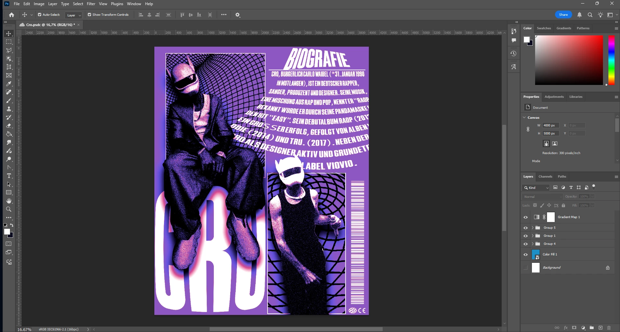
Task: Select the Smudge tool
Action: coord(9,142)
